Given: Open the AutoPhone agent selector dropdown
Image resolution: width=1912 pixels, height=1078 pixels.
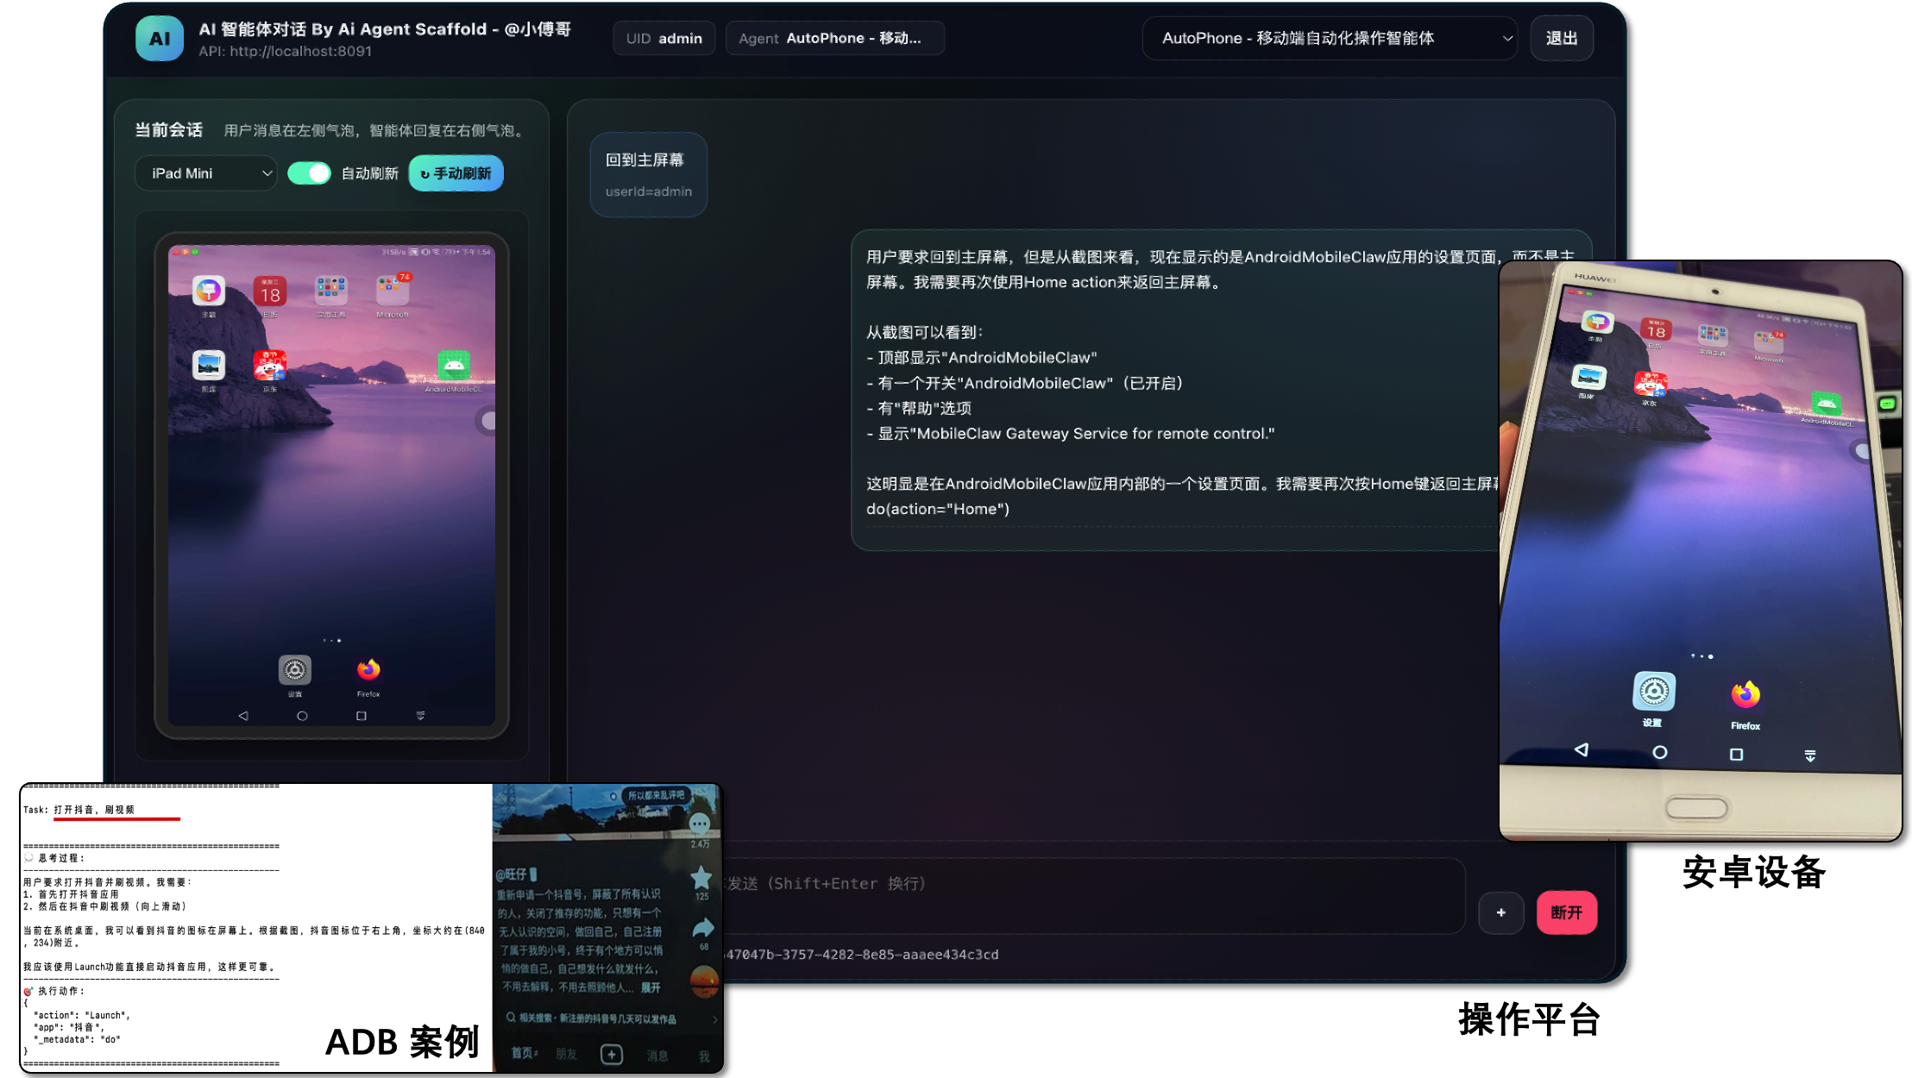Looking at the screenshot, I should (1329, 38).
